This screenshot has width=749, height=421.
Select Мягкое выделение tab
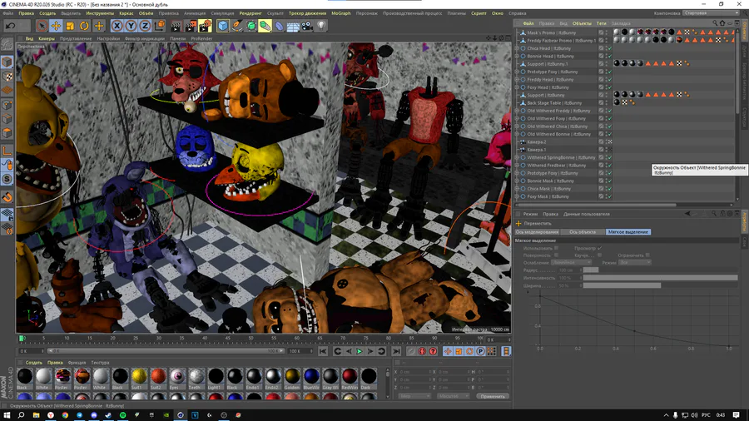[x=627, y=232]
